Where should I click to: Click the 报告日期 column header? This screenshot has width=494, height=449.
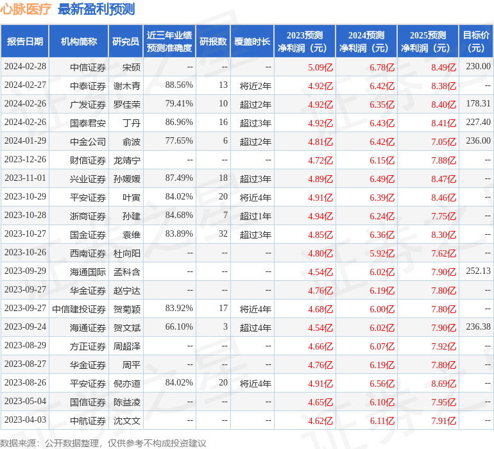click(x=25, y=41)
